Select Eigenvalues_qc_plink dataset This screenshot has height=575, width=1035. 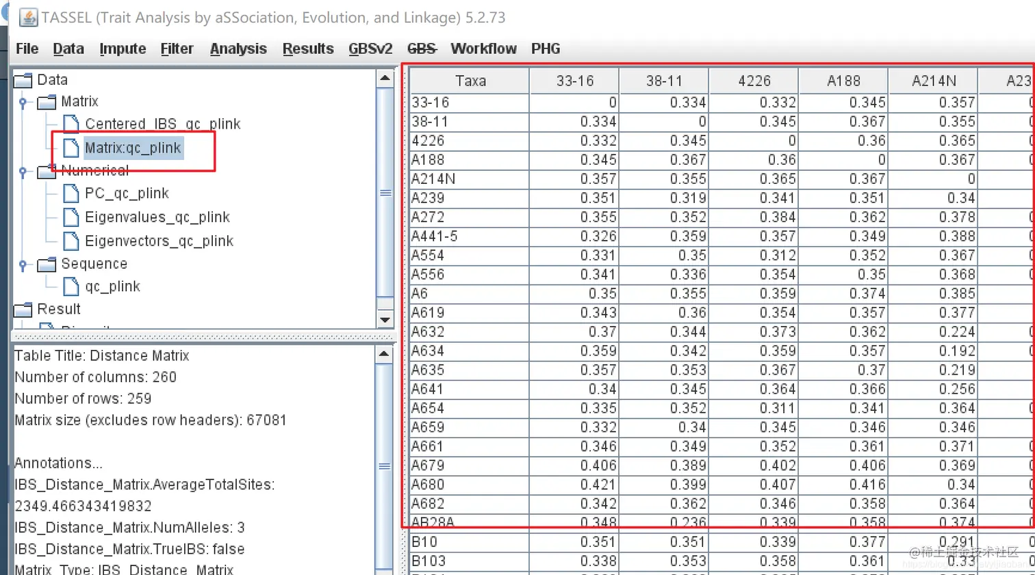tap(157, 217)
